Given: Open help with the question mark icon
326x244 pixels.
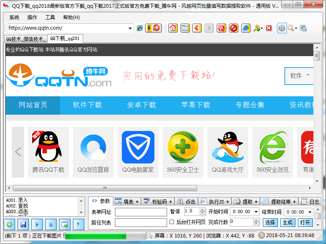Looking at the screenshot, I should [78, 224].
